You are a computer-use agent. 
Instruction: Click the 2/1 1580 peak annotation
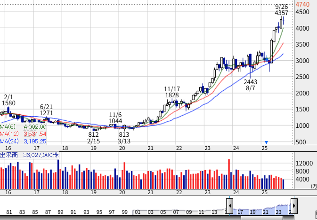[x=8, y=100]
